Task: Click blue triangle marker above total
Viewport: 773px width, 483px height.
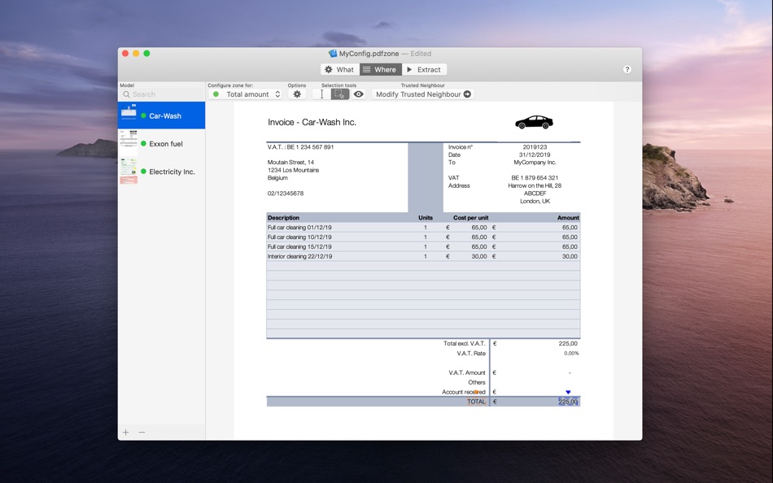Action: tap(568, 392)
